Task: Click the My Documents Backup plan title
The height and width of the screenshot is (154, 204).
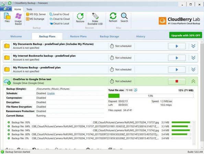Action: 53,44
